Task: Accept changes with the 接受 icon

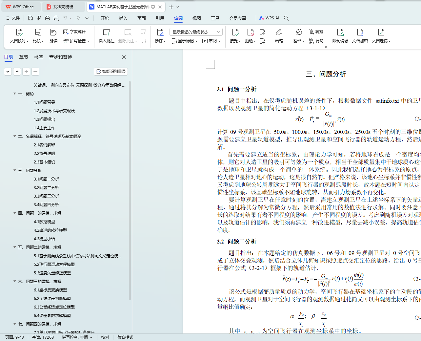Action: [235, 32]
